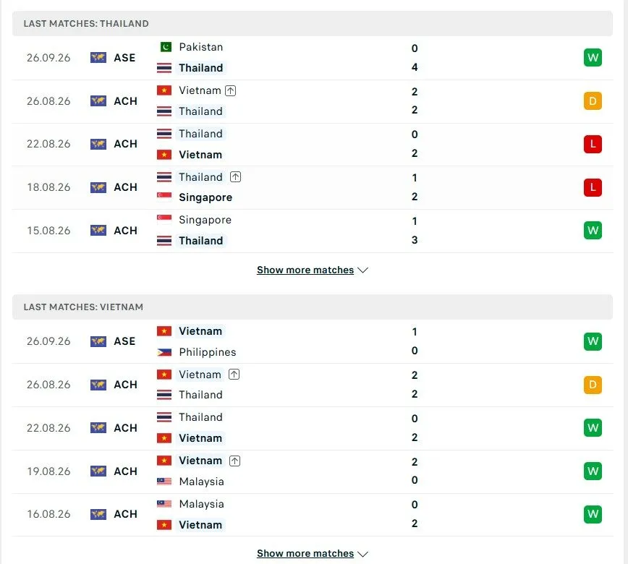
Task: Open the Vietnam vs Philippines match row
Action: click(x=313, y=341)
